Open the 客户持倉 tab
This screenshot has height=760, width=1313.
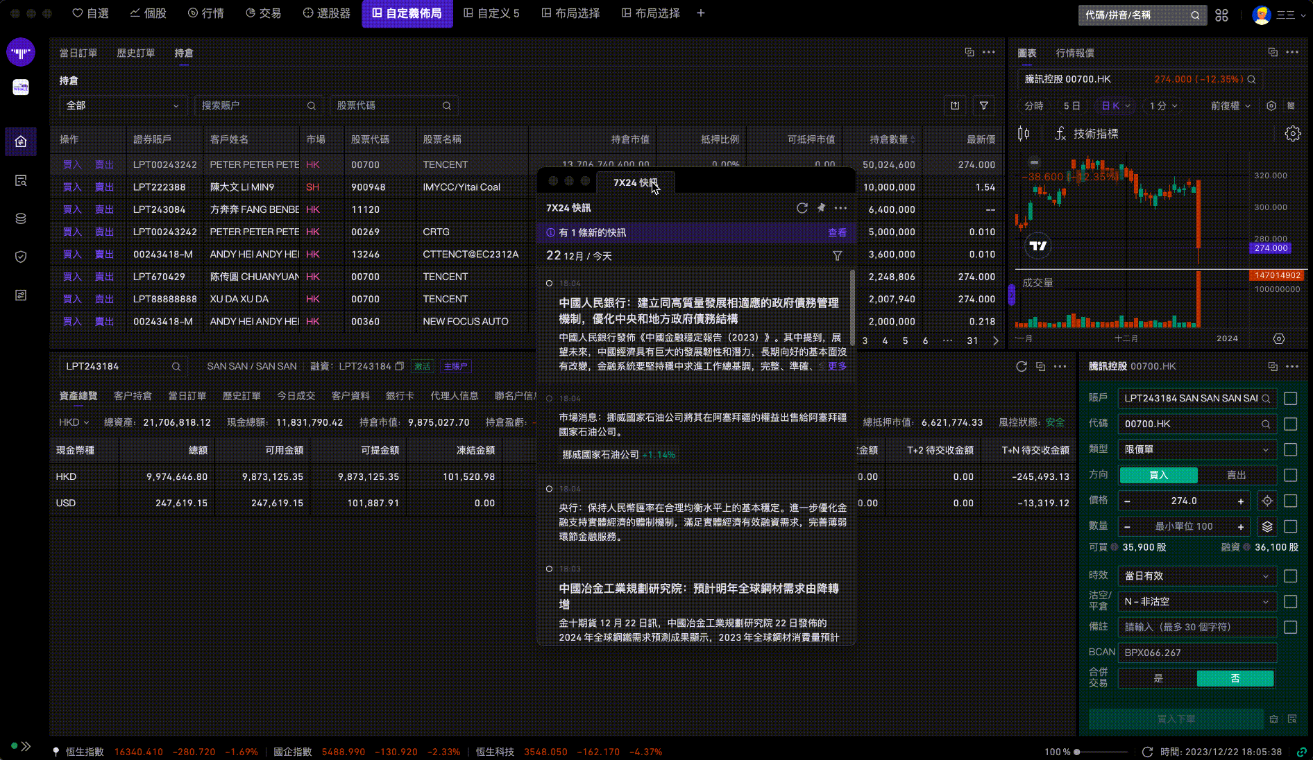coord(133,395)
